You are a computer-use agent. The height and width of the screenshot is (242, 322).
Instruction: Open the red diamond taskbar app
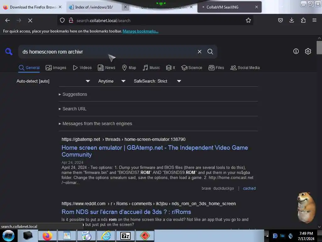click(145, 236)
